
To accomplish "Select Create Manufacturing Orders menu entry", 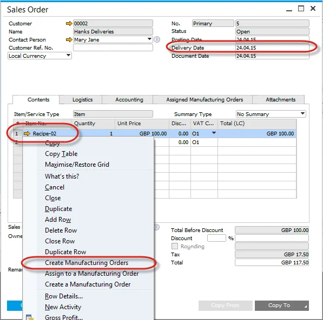I will point(87,262).
